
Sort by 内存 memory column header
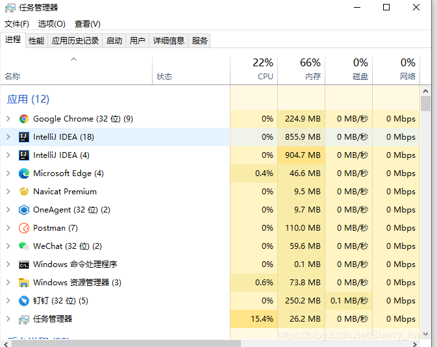tap(301, 70)
